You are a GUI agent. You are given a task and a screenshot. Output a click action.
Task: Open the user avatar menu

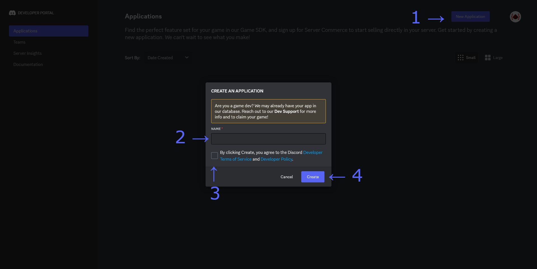click(515, 17)
